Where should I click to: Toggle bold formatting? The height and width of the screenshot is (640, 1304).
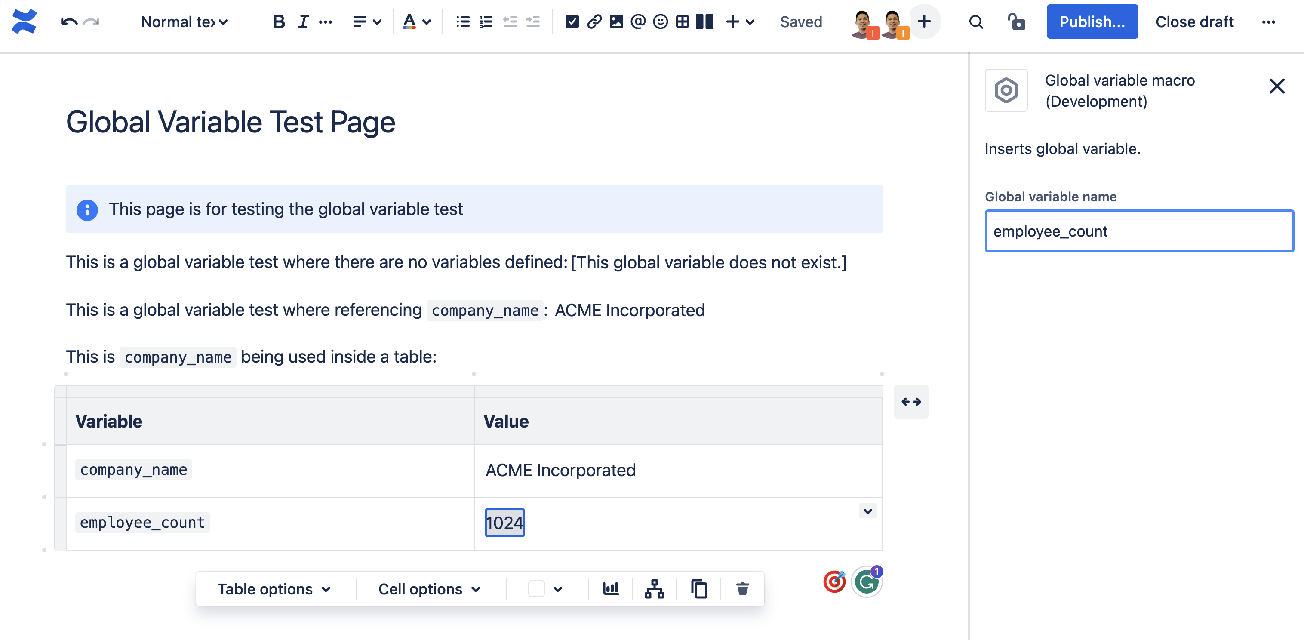click(x=279, y=22)
